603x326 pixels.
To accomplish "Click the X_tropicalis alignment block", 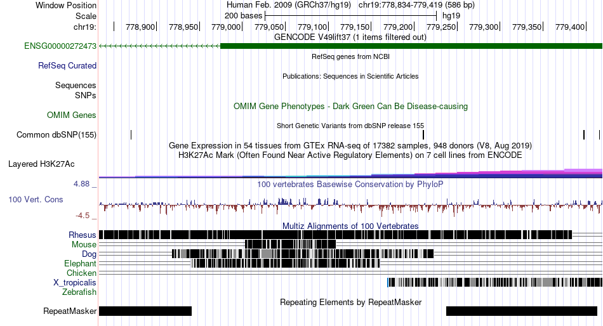I will tap(494, 282).
